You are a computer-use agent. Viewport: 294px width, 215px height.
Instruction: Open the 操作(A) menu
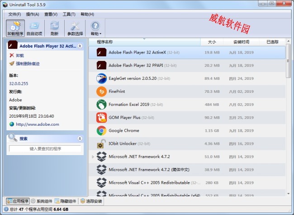coord(33,14)
